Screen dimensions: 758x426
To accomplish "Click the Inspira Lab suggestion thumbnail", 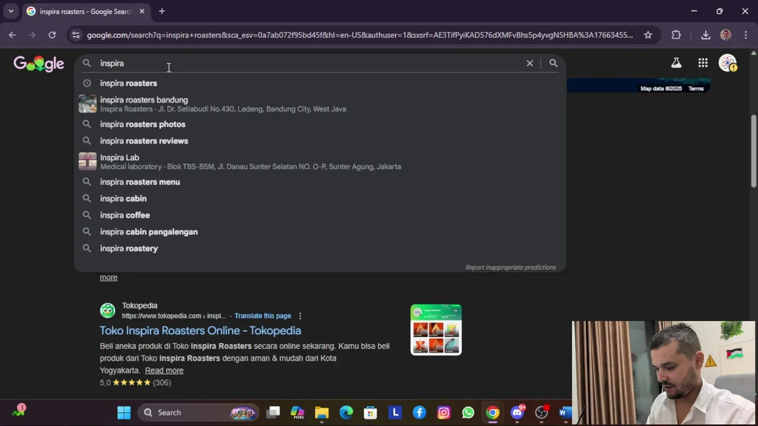I will (88, 162).
